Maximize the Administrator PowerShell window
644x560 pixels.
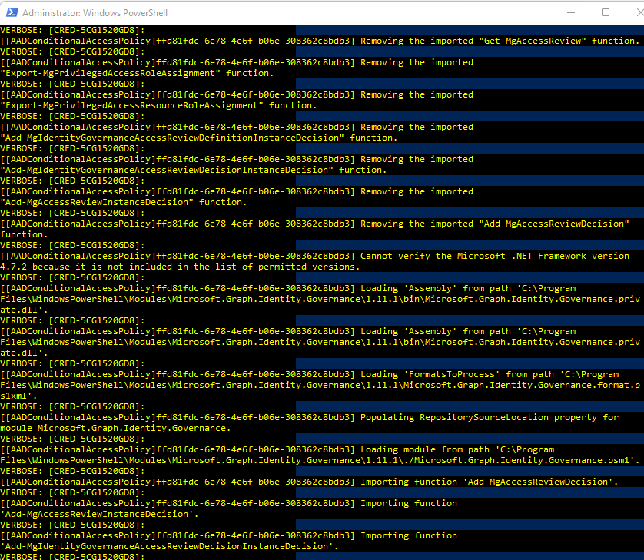point(604,12)
